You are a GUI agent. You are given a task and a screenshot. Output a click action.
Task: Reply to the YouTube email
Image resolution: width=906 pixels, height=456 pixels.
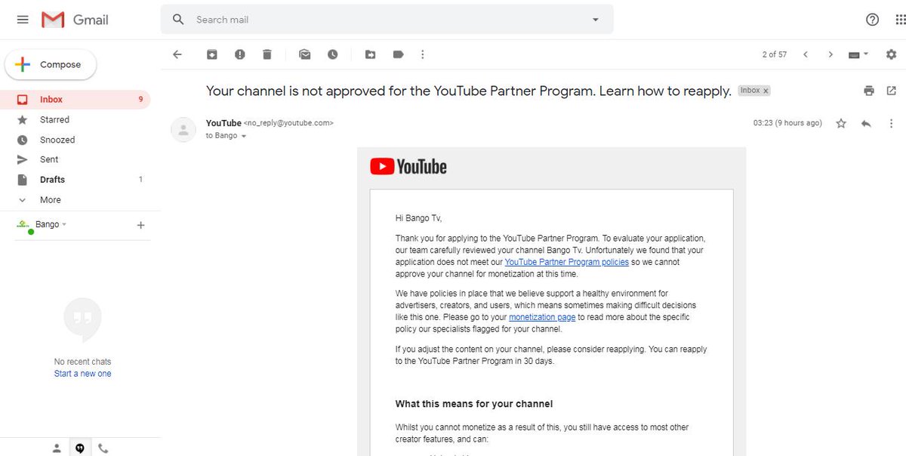866,124
